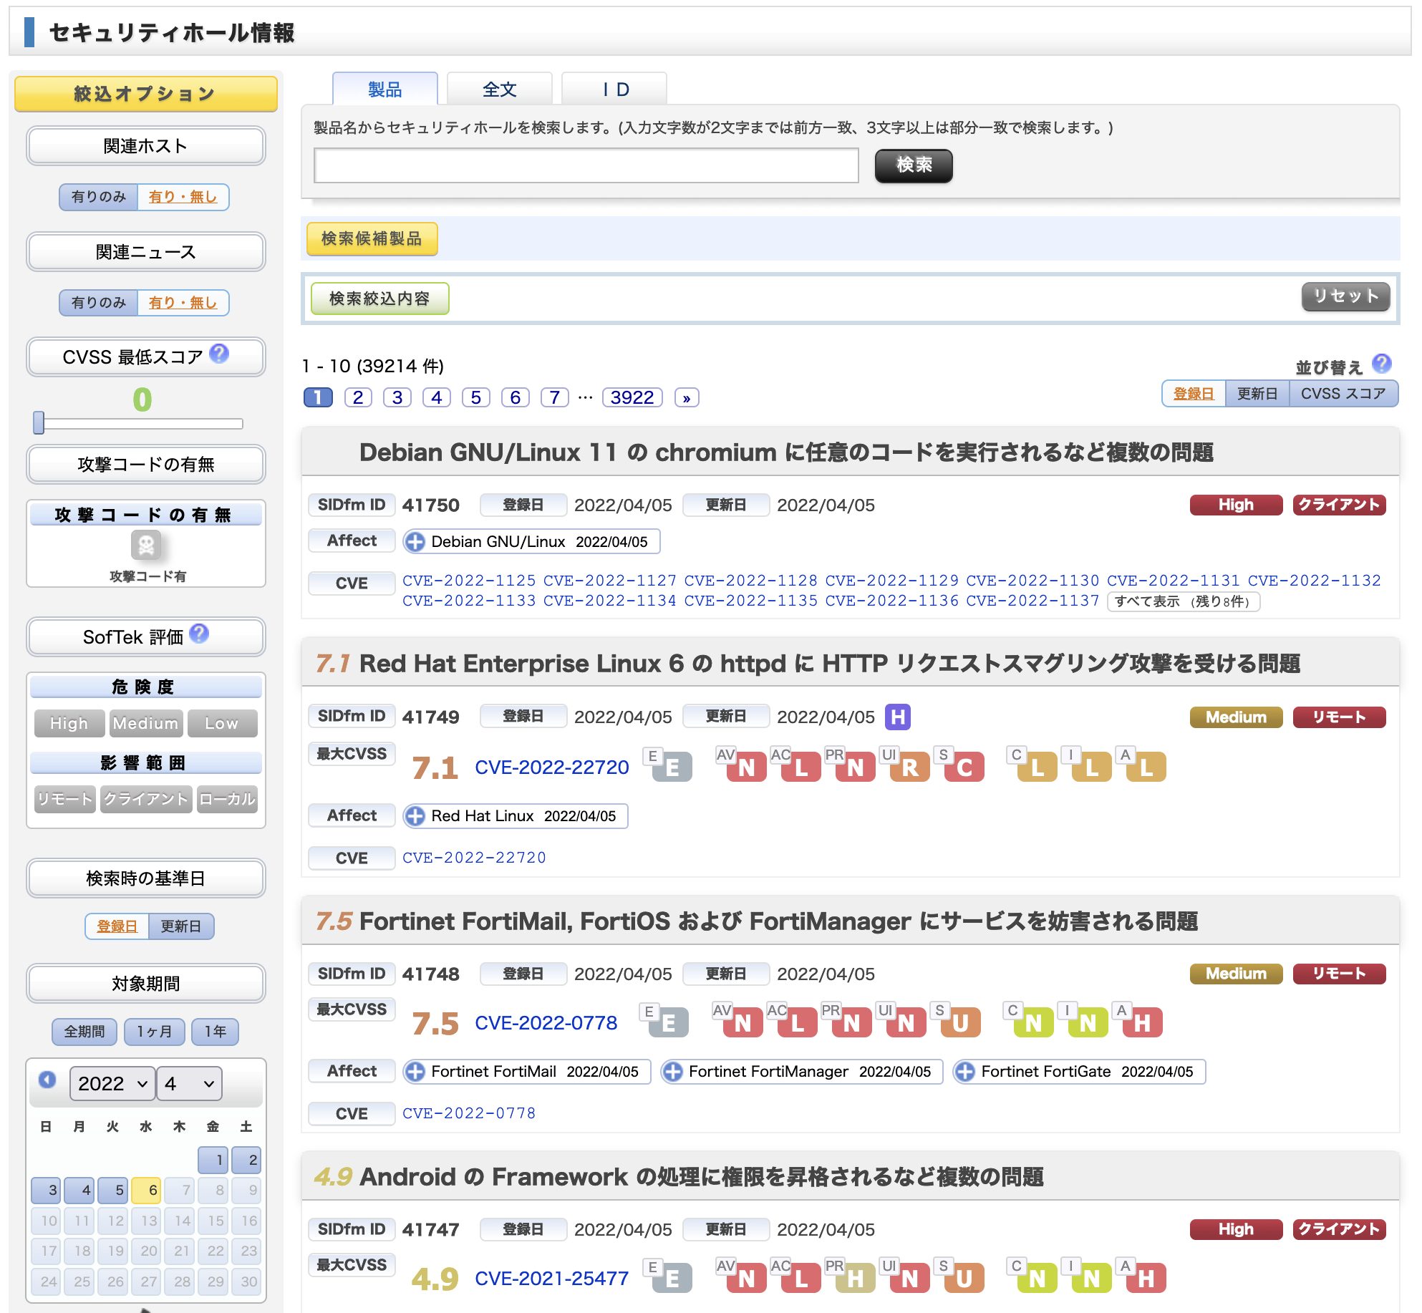The image size is (1422, 1313).
Task: Open CVE-2022-1125 link
Action: [x=469, y=581]
